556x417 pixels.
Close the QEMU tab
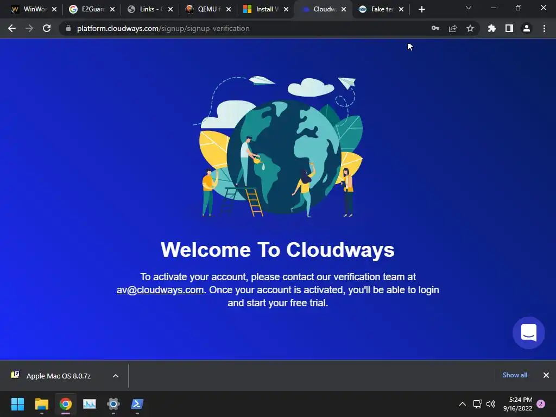229,10
